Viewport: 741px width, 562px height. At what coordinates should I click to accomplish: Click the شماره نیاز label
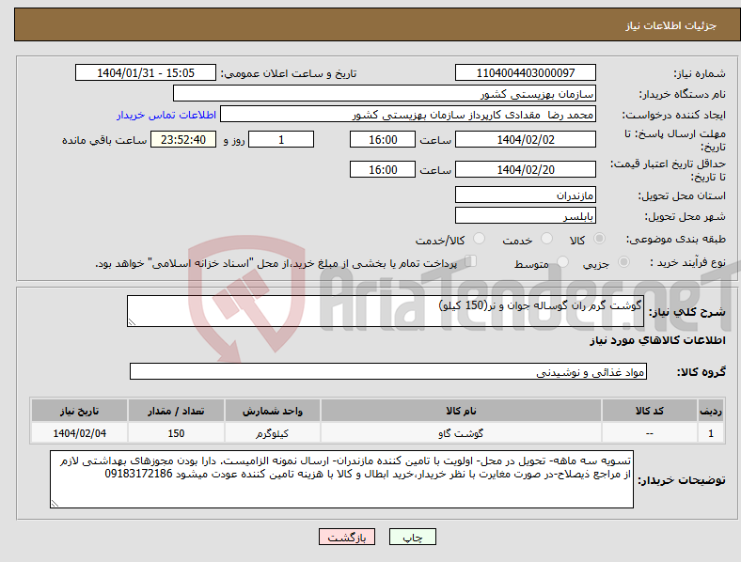700,73
